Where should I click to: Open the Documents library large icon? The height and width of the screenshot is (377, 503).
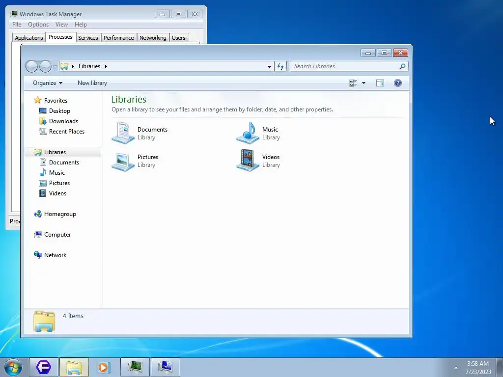click(x=123, y=133)
